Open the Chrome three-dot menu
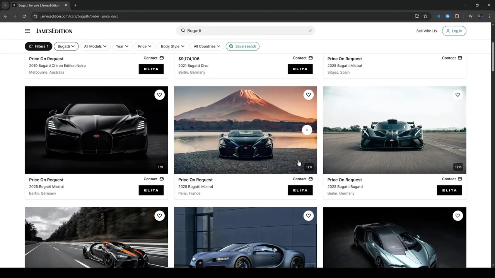495x278 pixels. (x=489, y=16)
